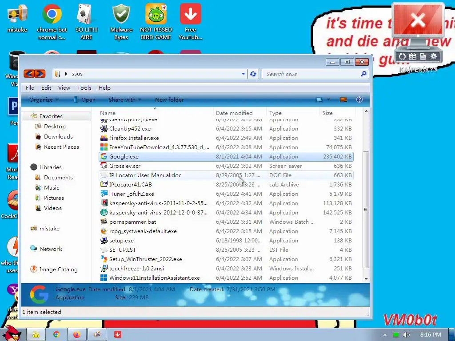Click the file list scroll down arrow
This screenshot has width=455, height=341.
(366, 279)
